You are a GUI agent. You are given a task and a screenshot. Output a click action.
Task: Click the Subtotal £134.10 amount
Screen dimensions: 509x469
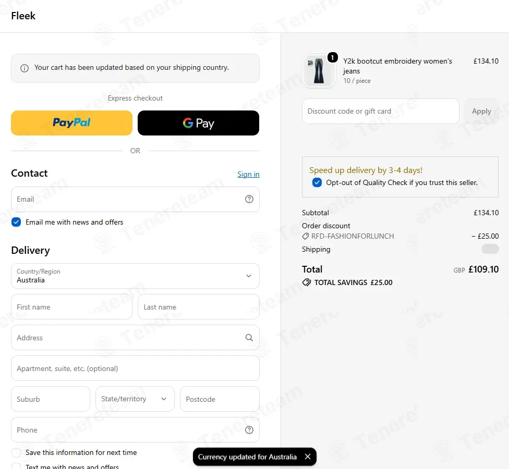click(486, 213)
